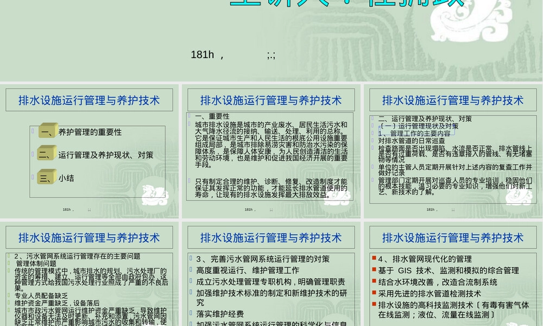Click title of slide mentioning GIS 技术

(x=453, y=237)
